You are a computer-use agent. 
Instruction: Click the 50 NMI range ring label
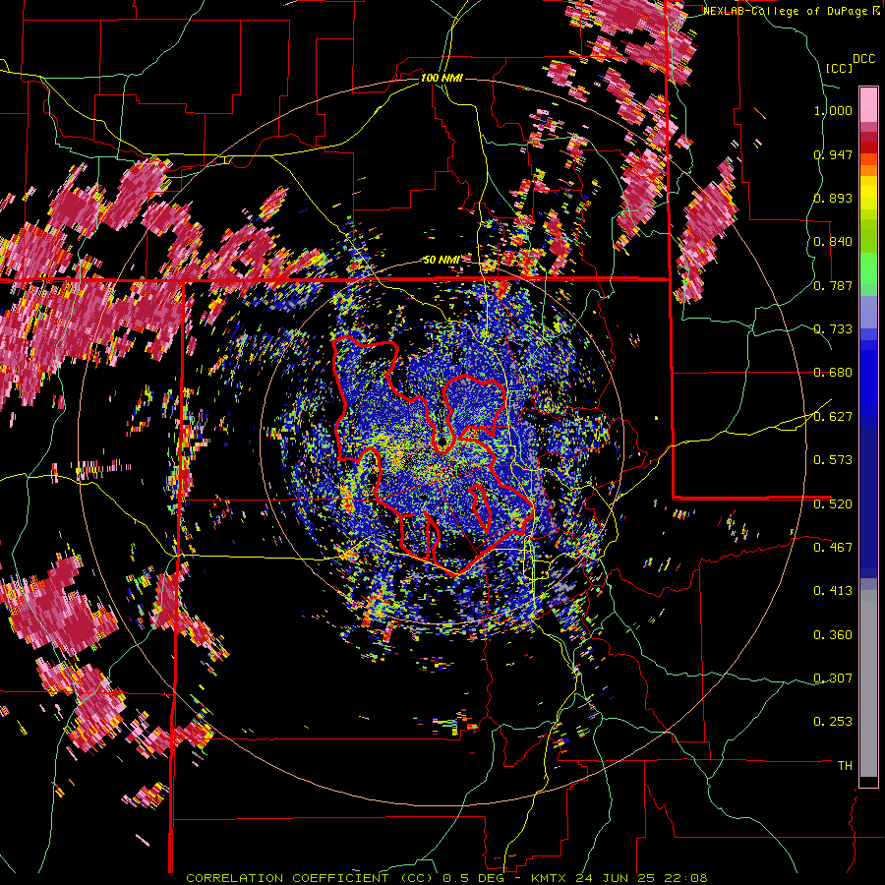click(x=441, y=260)
